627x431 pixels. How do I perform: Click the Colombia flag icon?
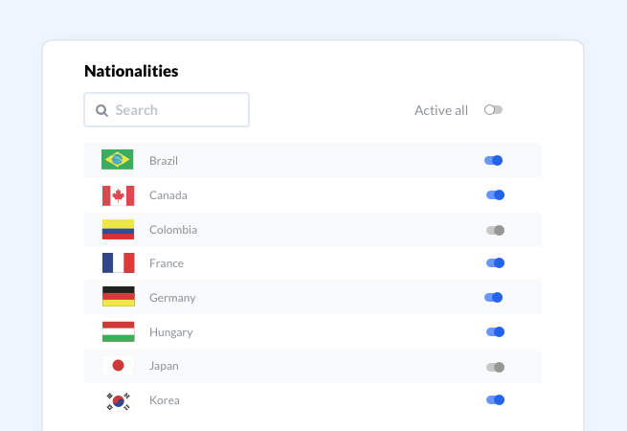[118, 229]
